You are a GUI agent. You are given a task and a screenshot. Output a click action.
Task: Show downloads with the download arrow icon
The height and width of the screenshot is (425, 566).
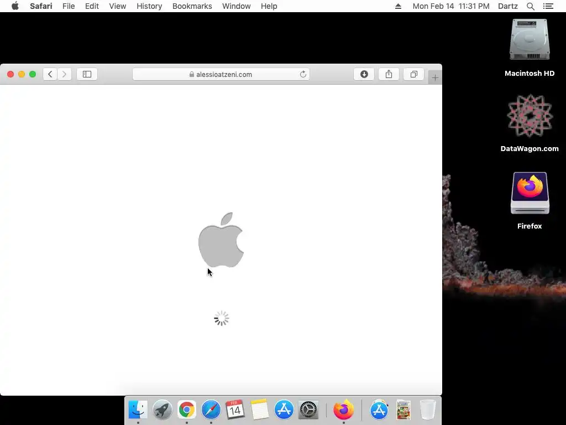(x=364, y=74)
